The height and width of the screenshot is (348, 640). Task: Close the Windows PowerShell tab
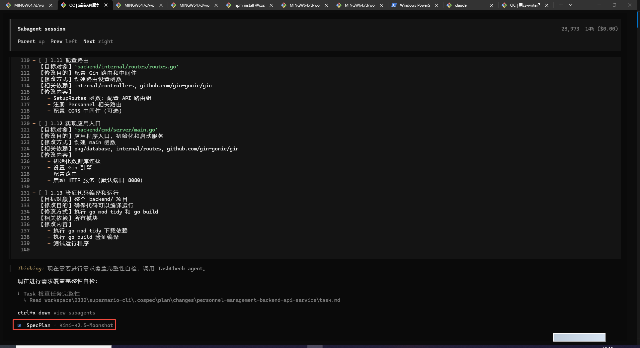tap(437, 5)
